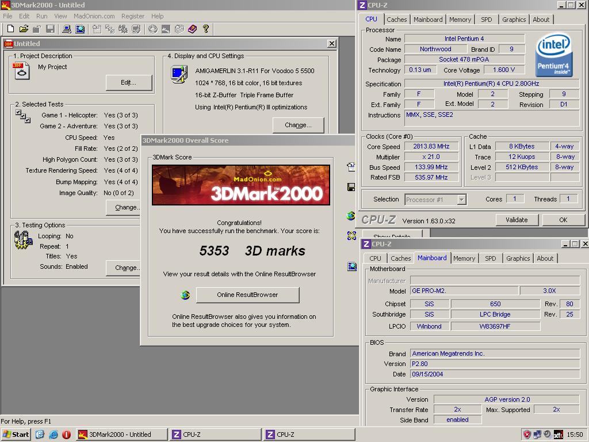Viewport: 589px width, 442px height.
Task: Open the result browser magnifier toolbar icon
Action: tap(80, 29)
